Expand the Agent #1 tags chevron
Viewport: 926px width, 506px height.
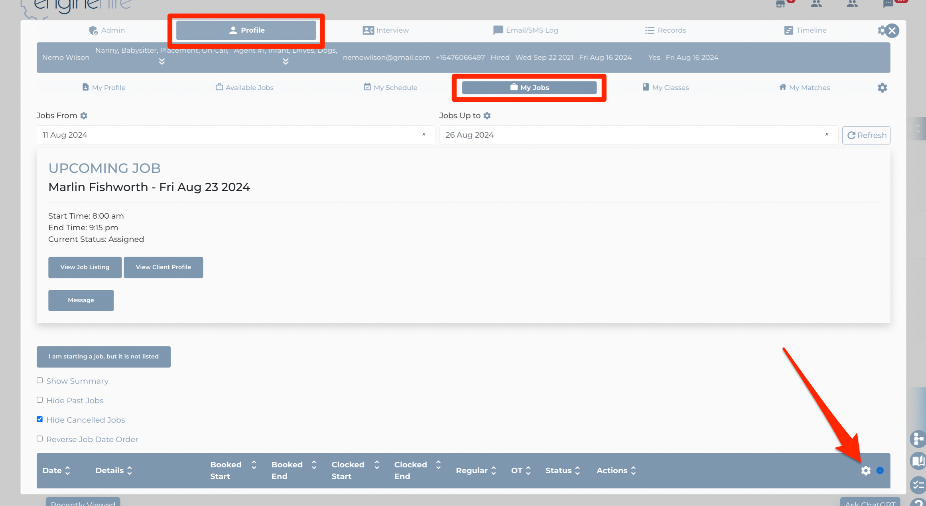[x=286, y=61]
